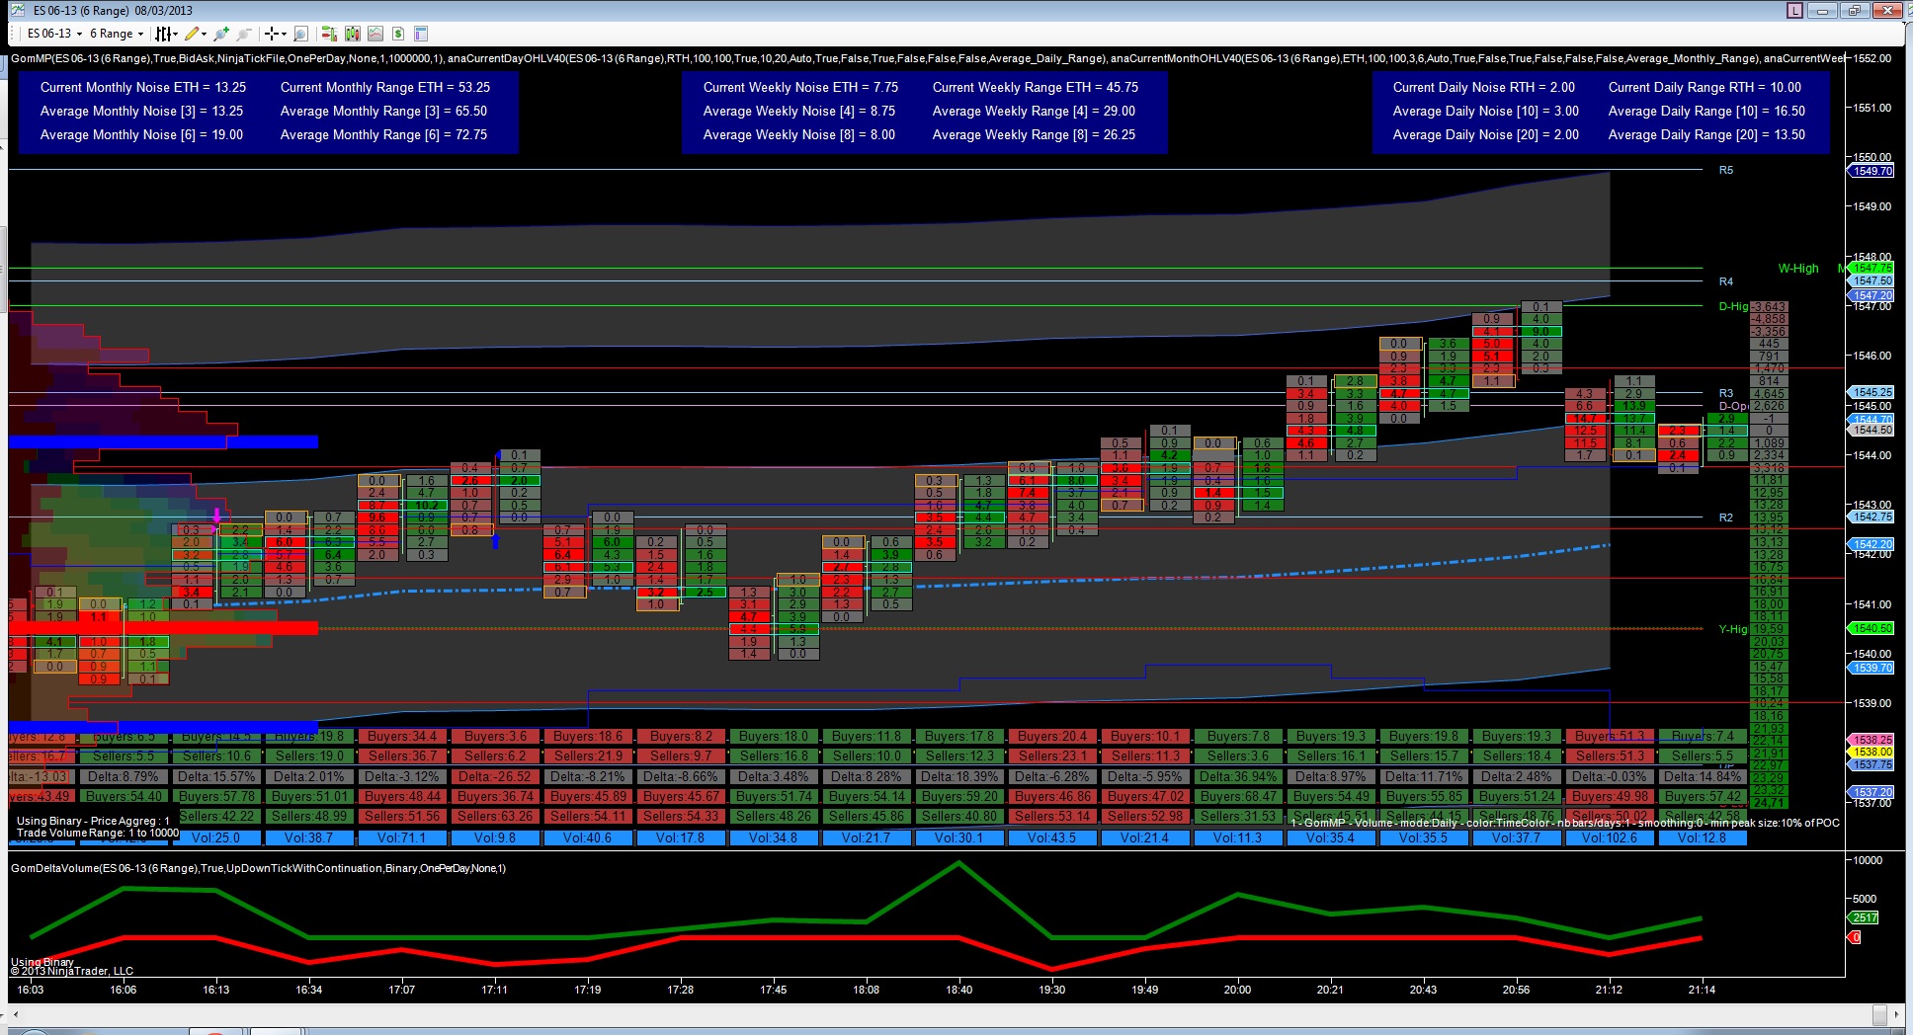Click the 1547.75 green price marker
The width and height of the screenshot is (1913, 1035).
click(1872, 269)
